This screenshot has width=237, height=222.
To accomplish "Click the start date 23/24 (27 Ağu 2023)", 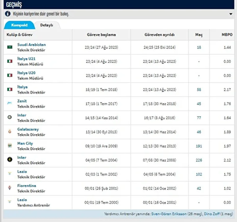I will tap(101, 47).
